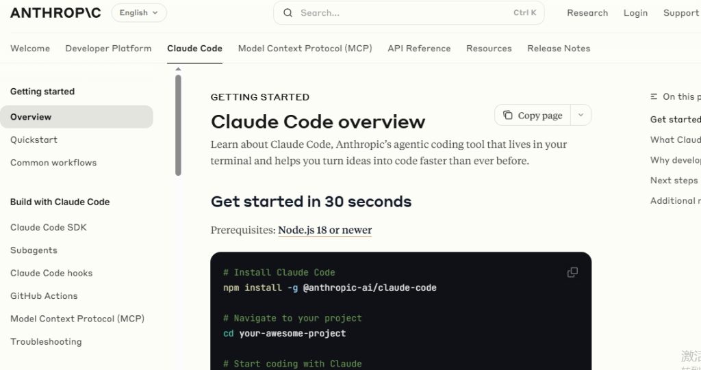701x370 pixels.
Task: Copy the install code block icon
Action: point(572,272)
